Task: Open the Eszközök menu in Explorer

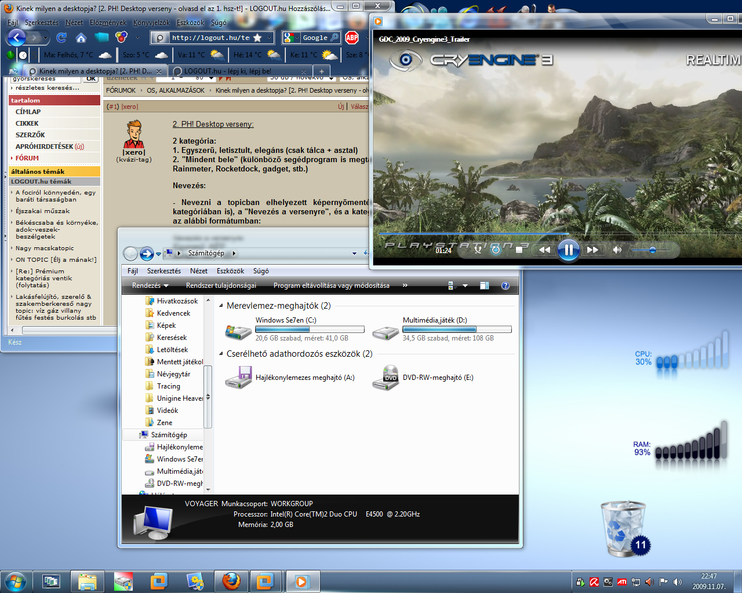Action: pyautogui.click(x=230, y=271)
